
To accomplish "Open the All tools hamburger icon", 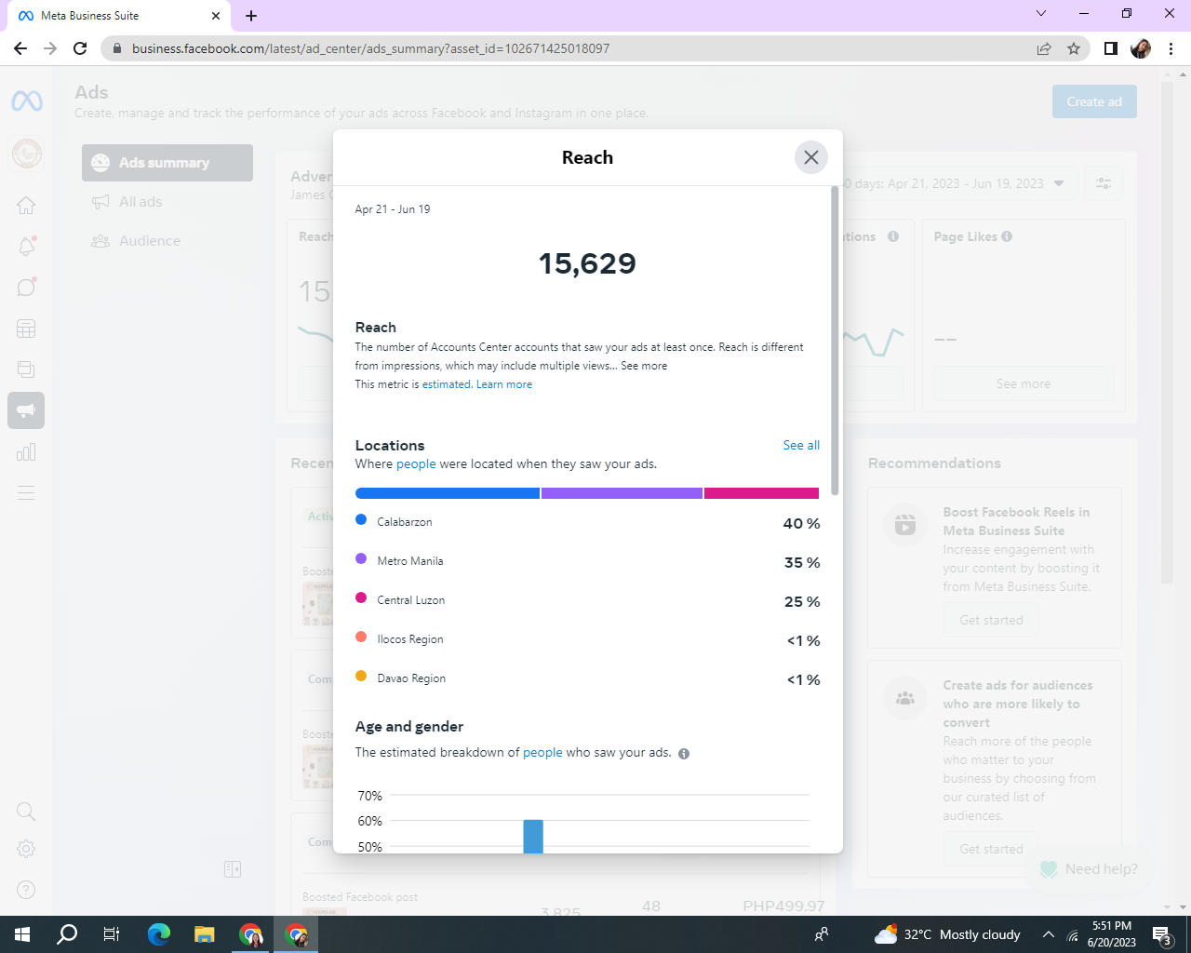I will point(26,493).
